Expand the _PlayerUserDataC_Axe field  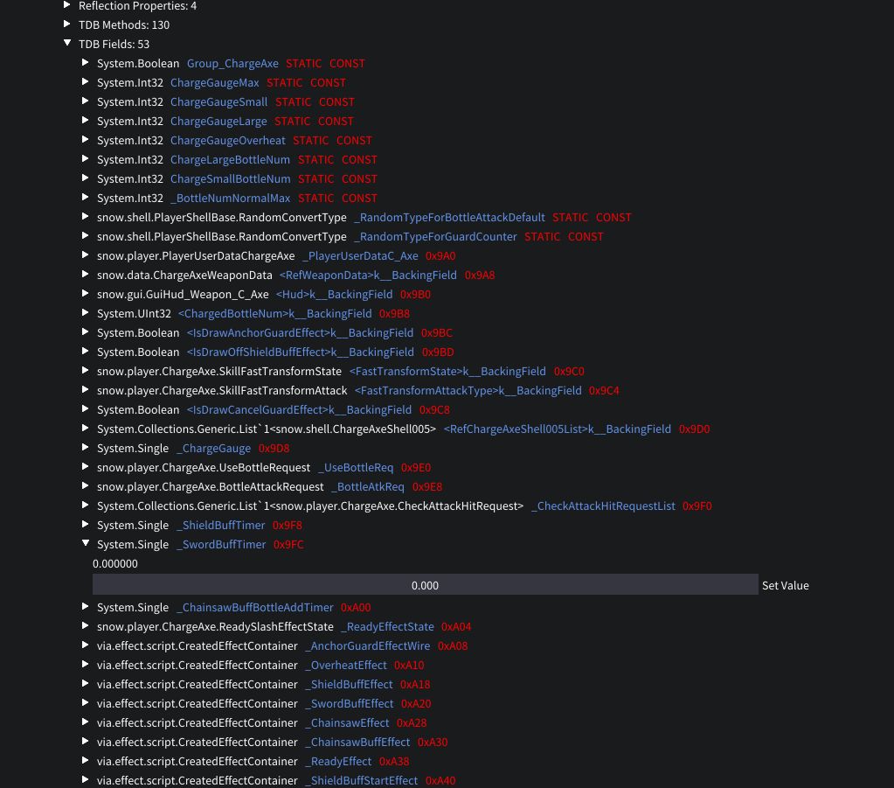click(x=86, y=255)
